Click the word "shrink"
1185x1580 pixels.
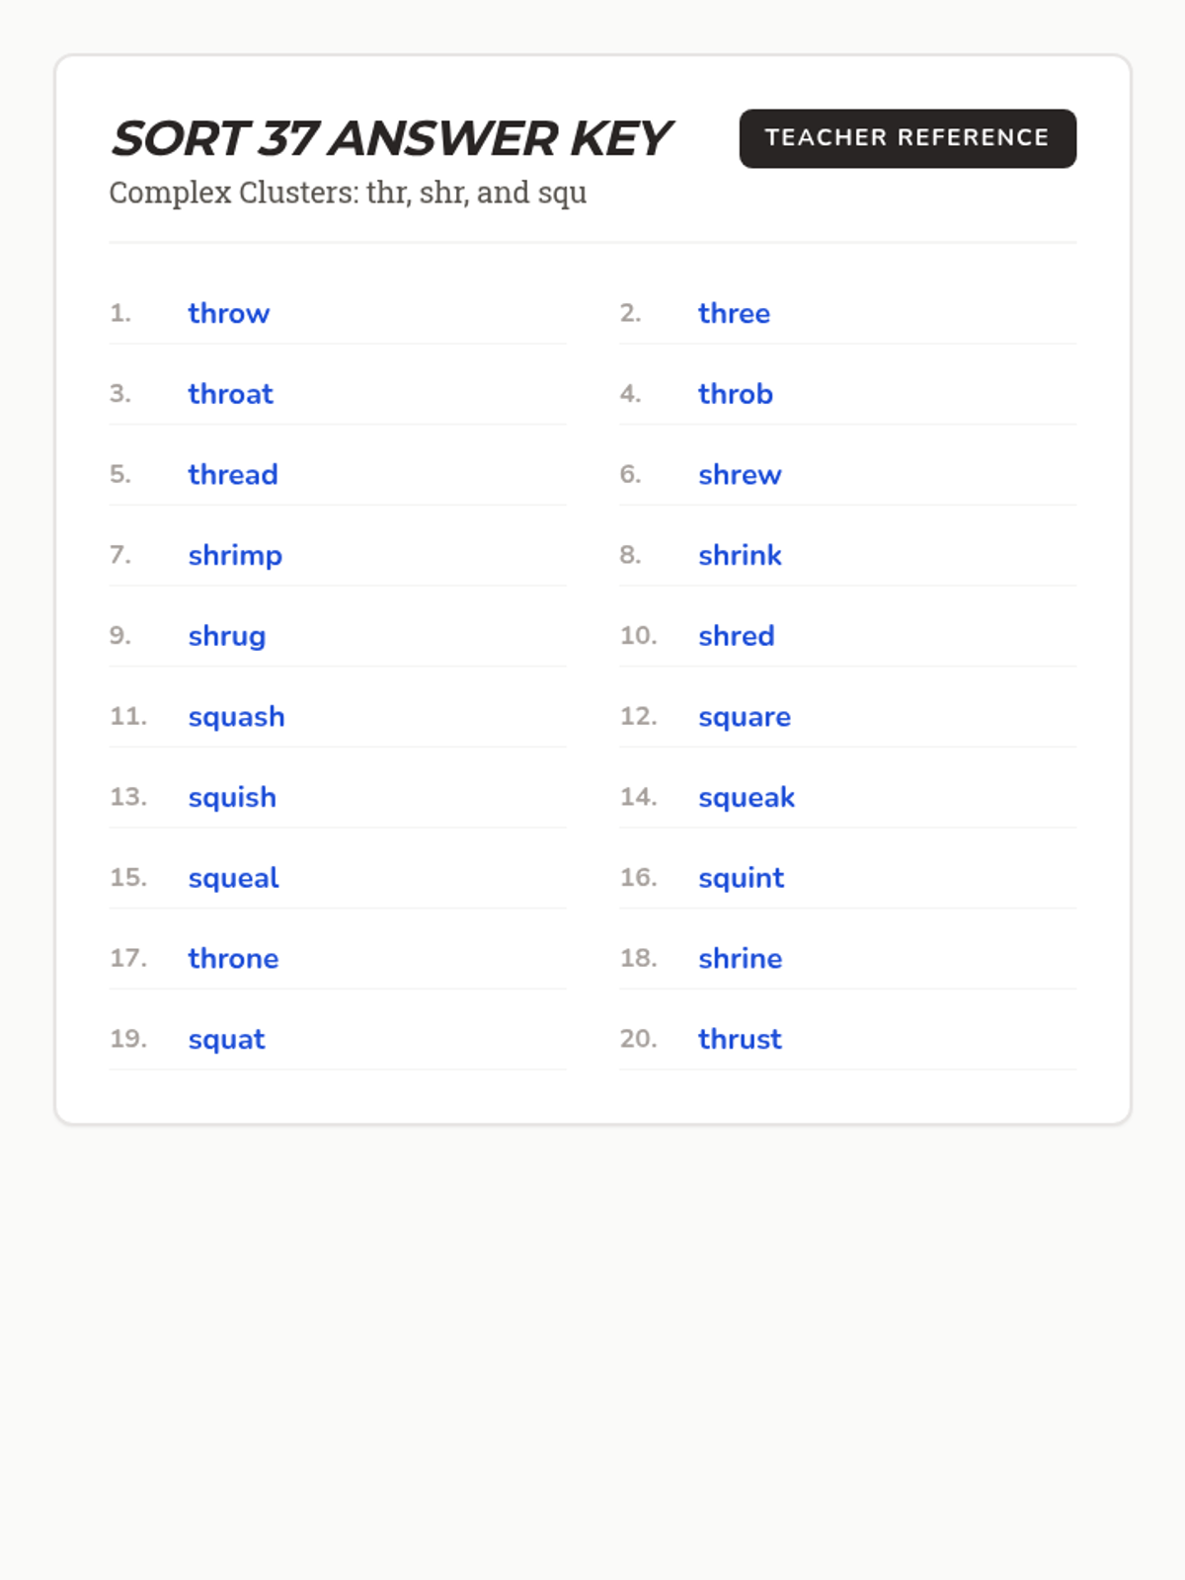(740, 556)
